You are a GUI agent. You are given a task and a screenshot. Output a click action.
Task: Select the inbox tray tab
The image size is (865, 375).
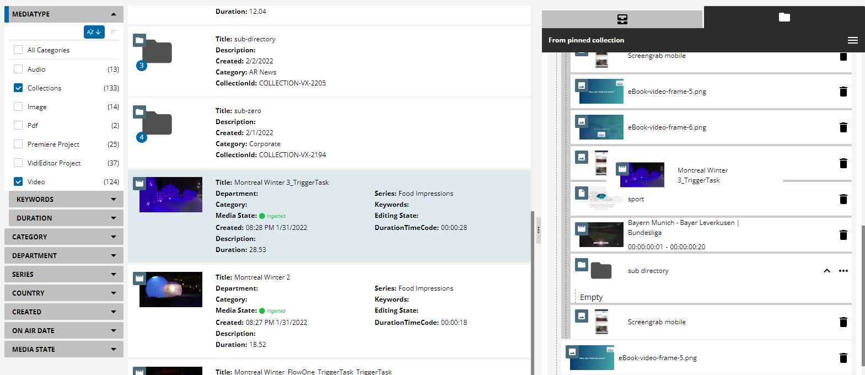622,19
